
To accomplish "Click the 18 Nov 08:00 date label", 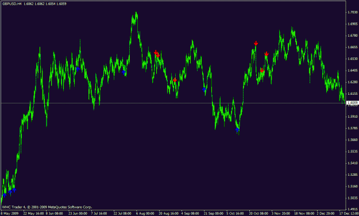I will point(304,214).
